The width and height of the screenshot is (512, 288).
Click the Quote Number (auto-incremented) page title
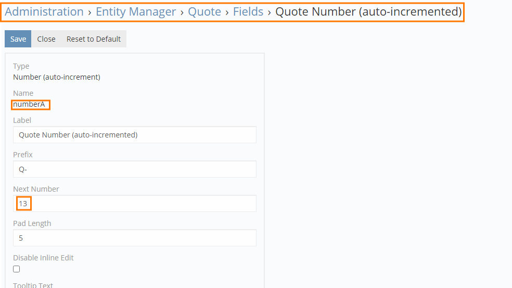(x=368, y=12)
